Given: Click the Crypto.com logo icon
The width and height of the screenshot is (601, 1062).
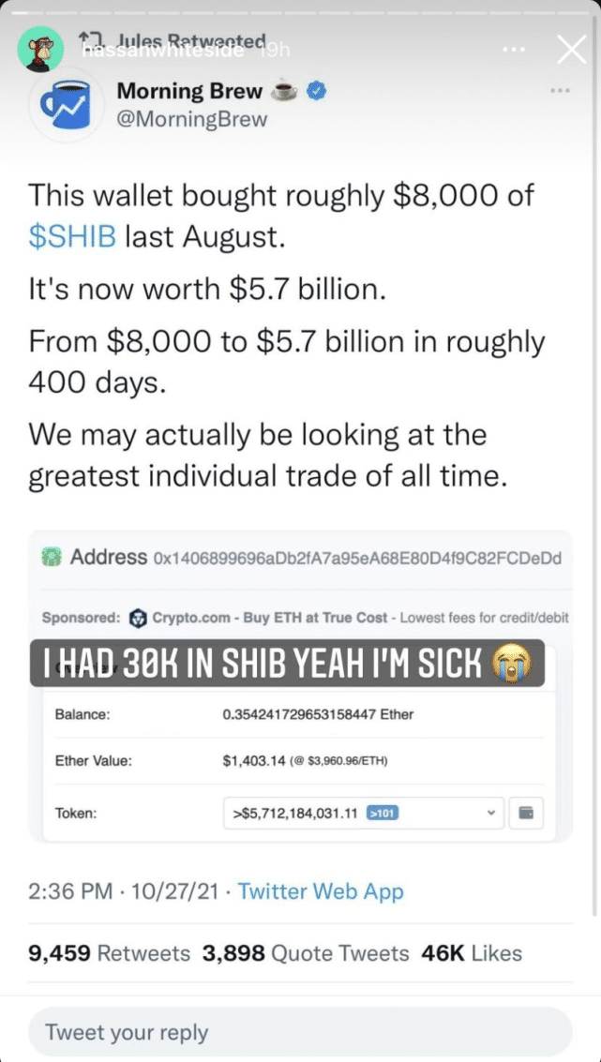Looking at the screenshot, I should point(139,618).
